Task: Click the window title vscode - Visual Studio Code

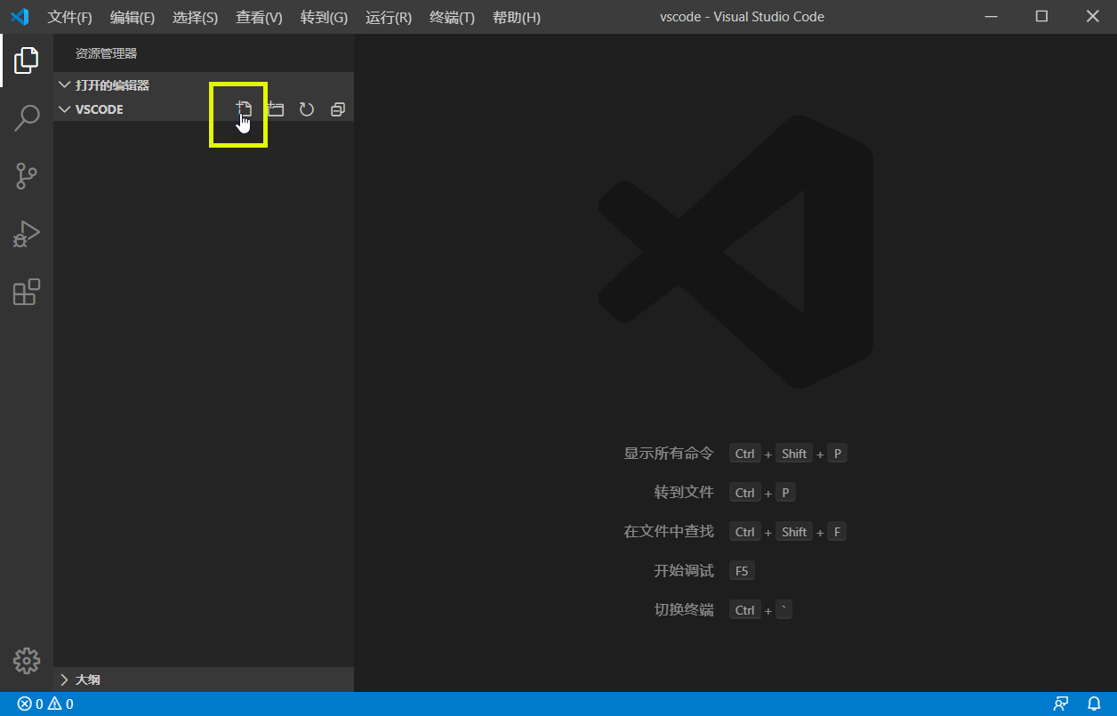Action: (x=742, y=17)
